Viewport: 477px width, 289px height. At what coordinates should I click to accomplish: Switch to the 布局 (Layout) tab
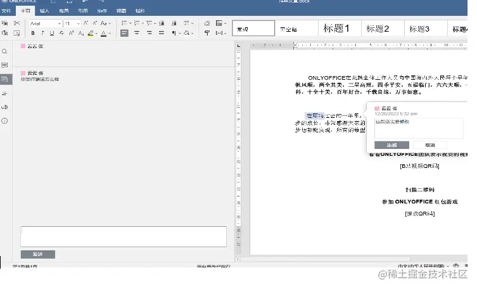pos(63,11)
